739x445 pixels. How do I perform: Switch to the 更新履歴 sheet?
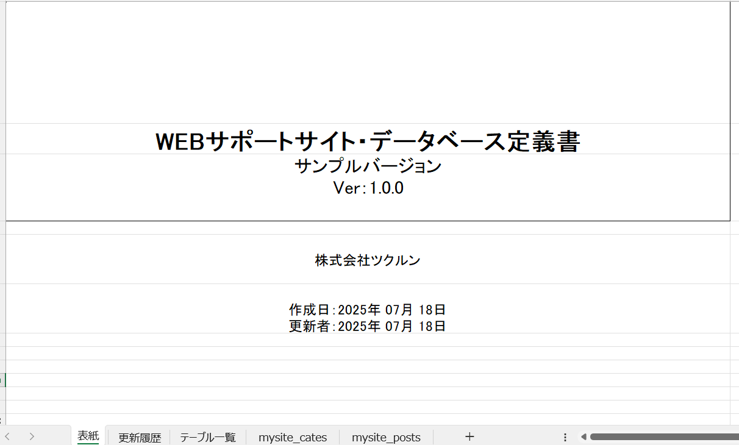pyautogui.click(x=139, y=436)
